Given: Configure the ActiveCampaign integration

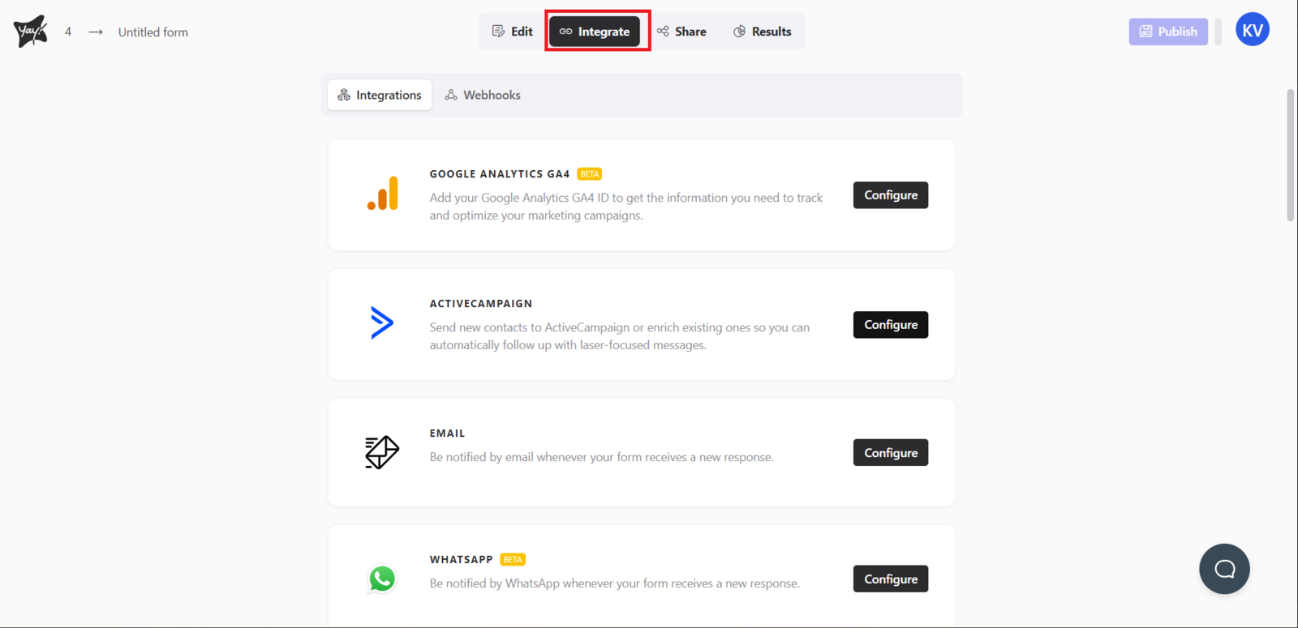Looking at the screenshot, I should (890, 325).
